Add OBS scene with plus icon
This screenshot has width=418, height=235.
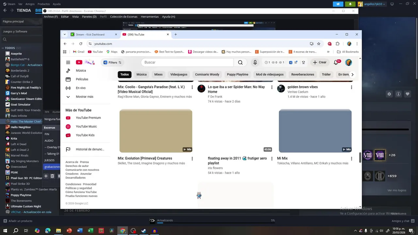[46, 176]
